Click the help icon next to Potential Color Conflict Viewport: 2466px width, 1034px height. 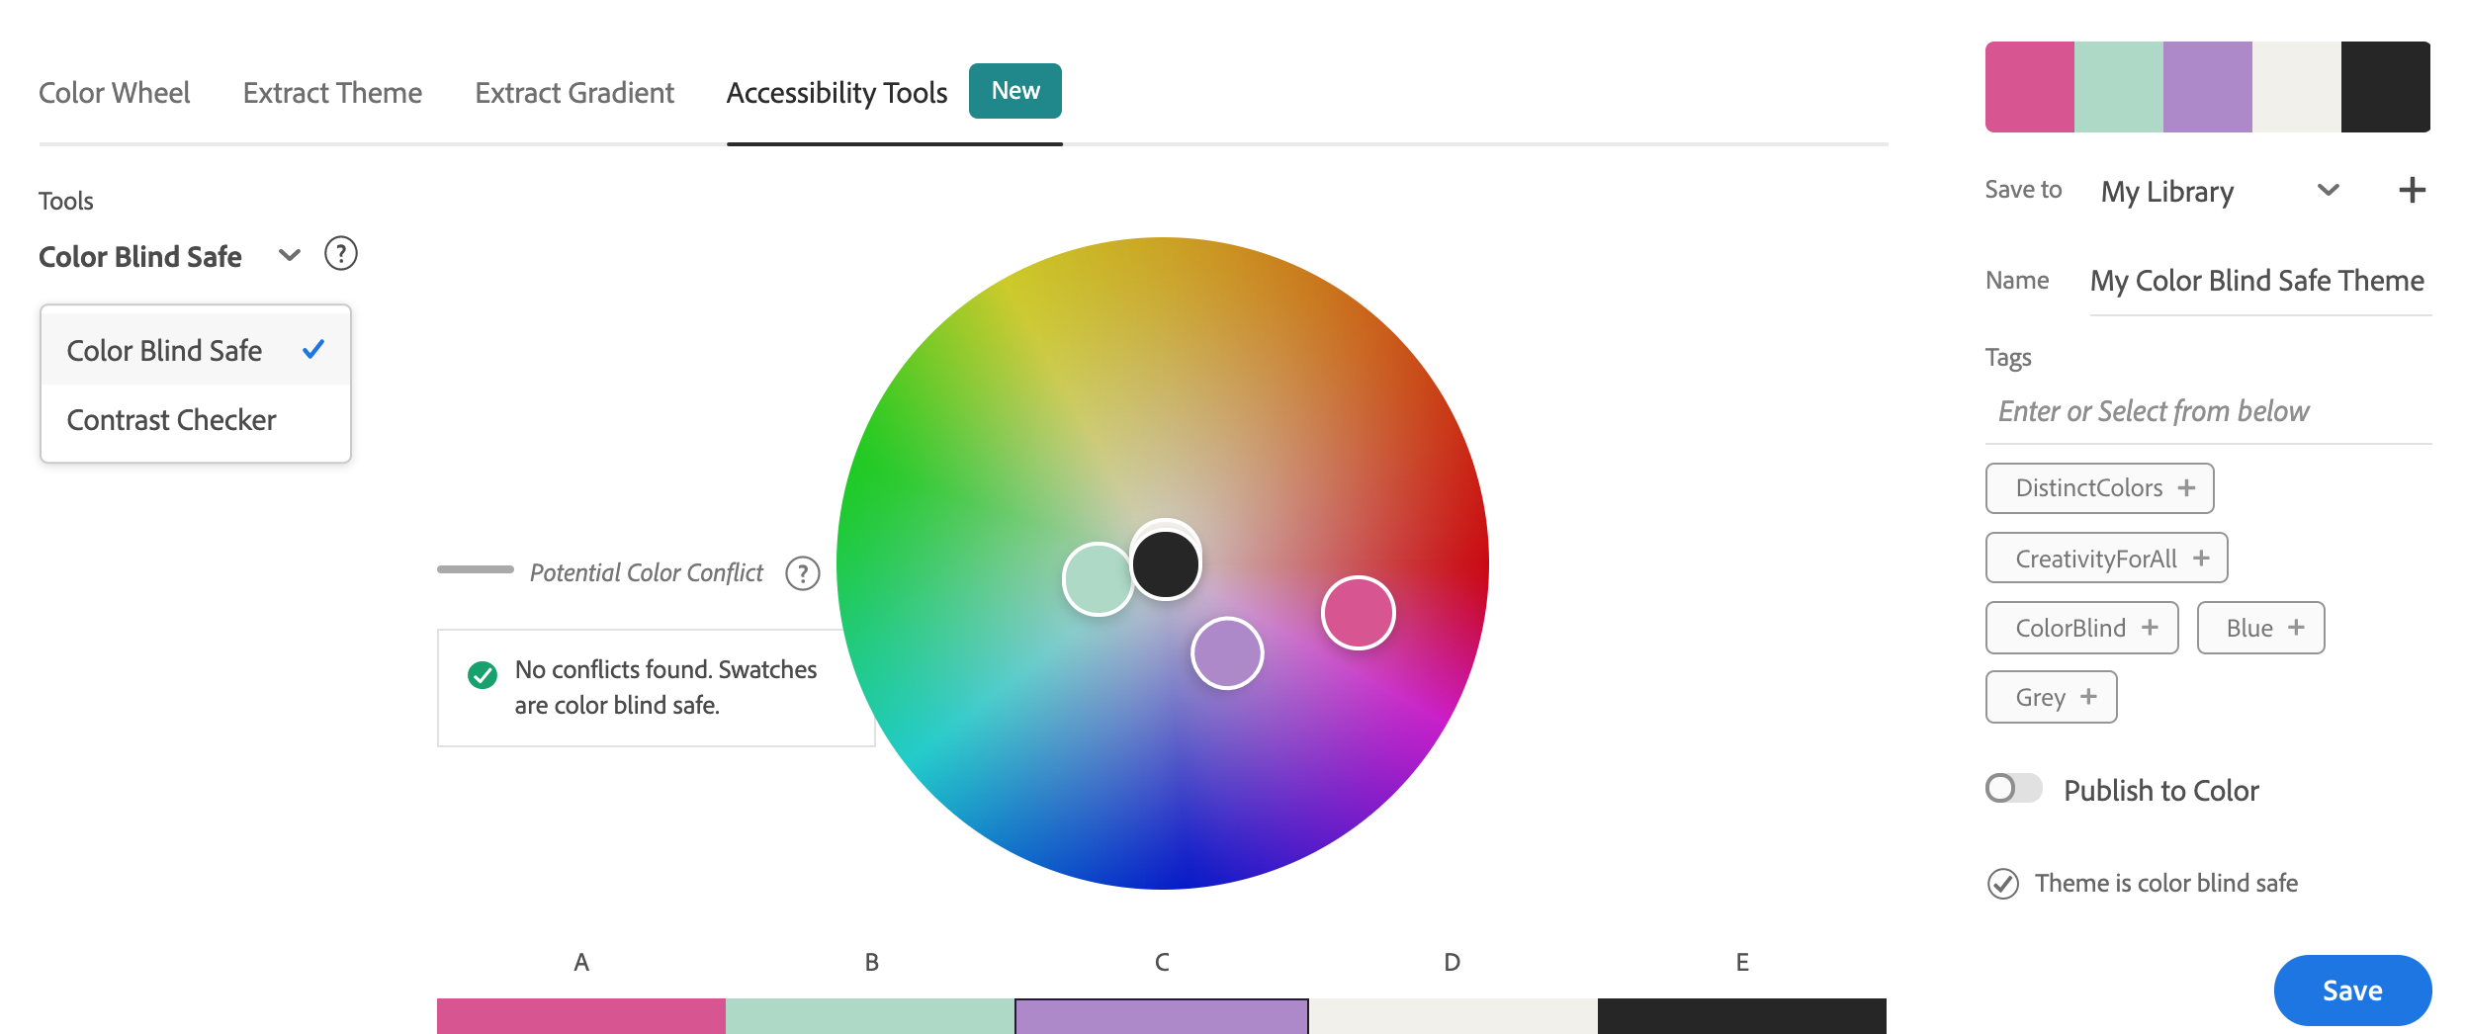(802, 573)
